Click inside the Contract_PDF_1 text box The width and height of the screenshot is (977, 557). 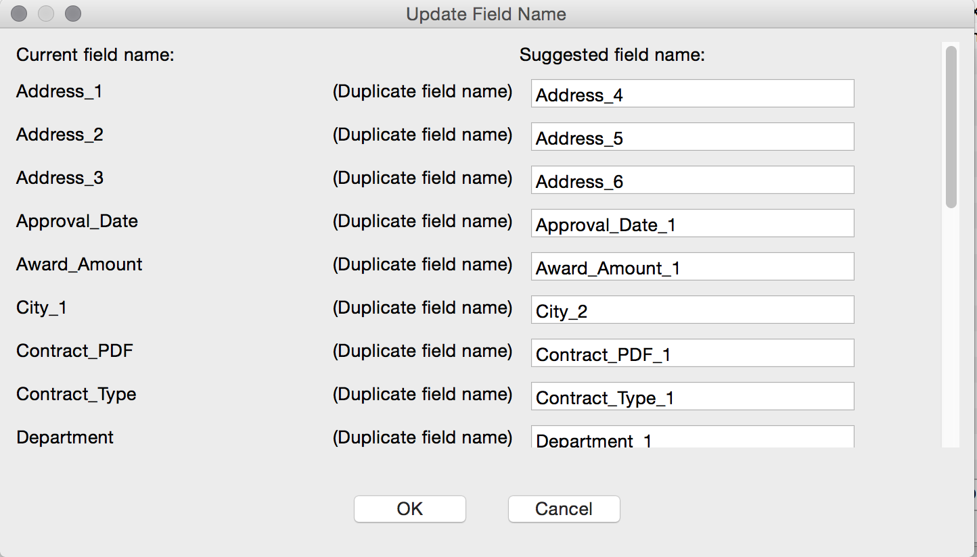pos(691,353)
